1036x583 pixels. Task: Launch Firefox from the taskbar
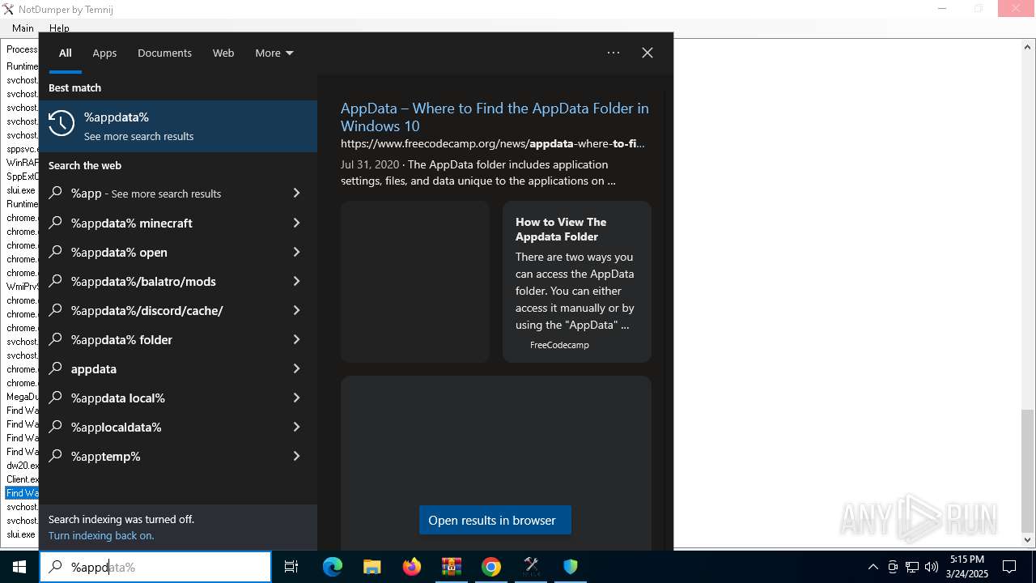[412, 567]
